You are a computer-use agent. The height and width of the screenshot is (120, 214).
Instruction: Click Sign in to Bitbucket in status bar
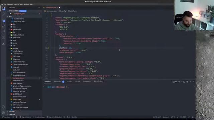point(54,117)
